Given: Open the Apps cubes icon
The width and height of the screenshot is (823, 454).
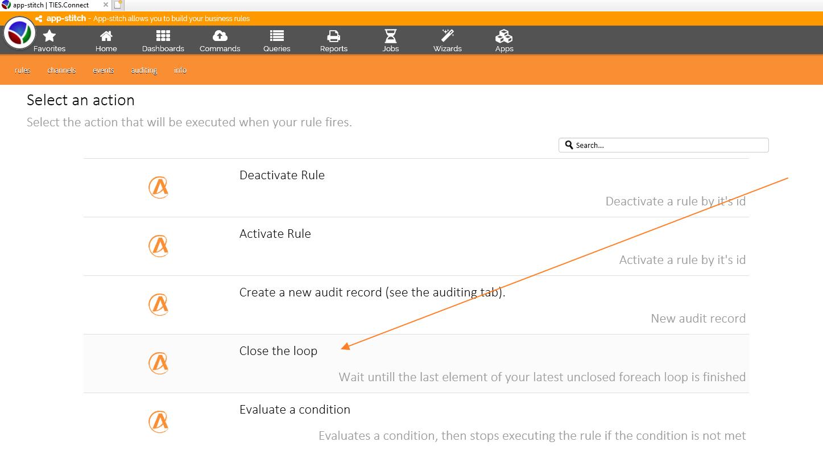Looking at the screenshot, I should [x=504, y=37].
